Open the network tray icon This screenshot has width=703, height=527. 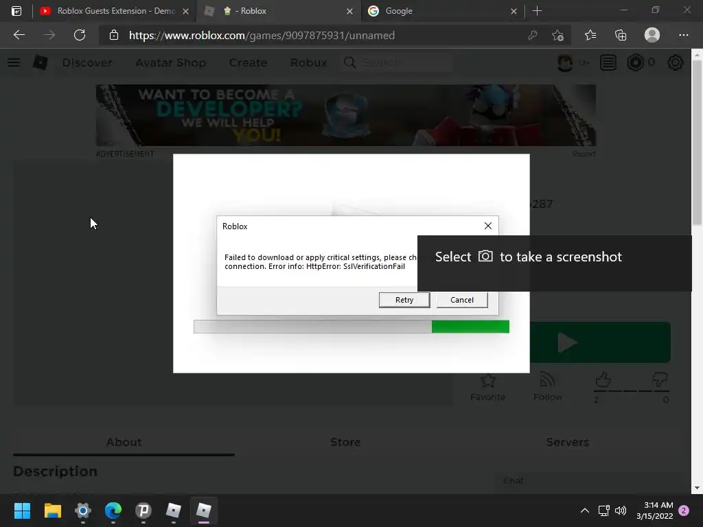tap(603, 511)
